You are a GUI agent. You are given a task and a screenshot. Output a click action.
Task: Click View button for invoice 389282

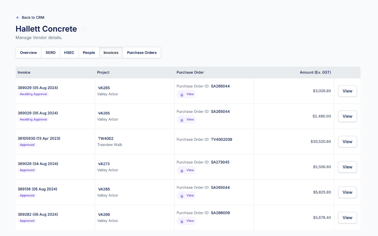click(x=348, y=217)
